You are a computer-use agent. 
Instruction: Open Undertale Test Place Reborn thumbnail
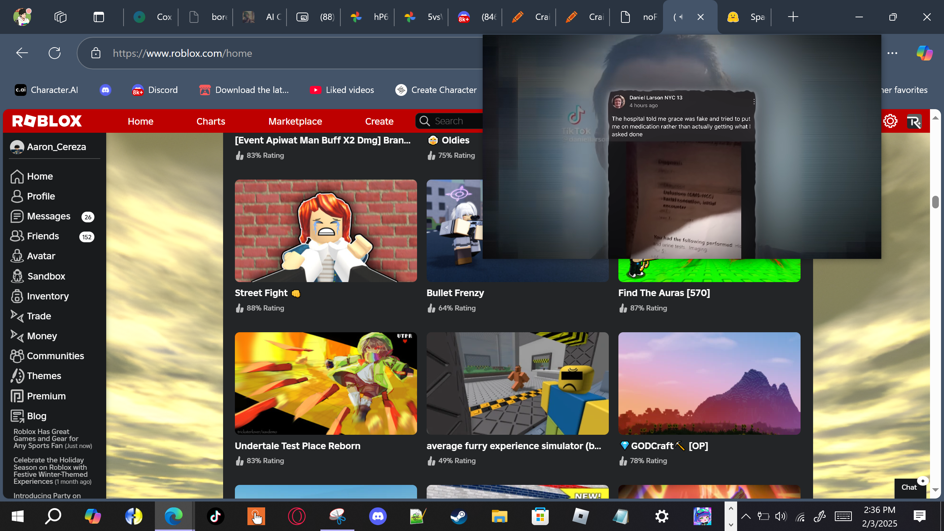[326, 383]
